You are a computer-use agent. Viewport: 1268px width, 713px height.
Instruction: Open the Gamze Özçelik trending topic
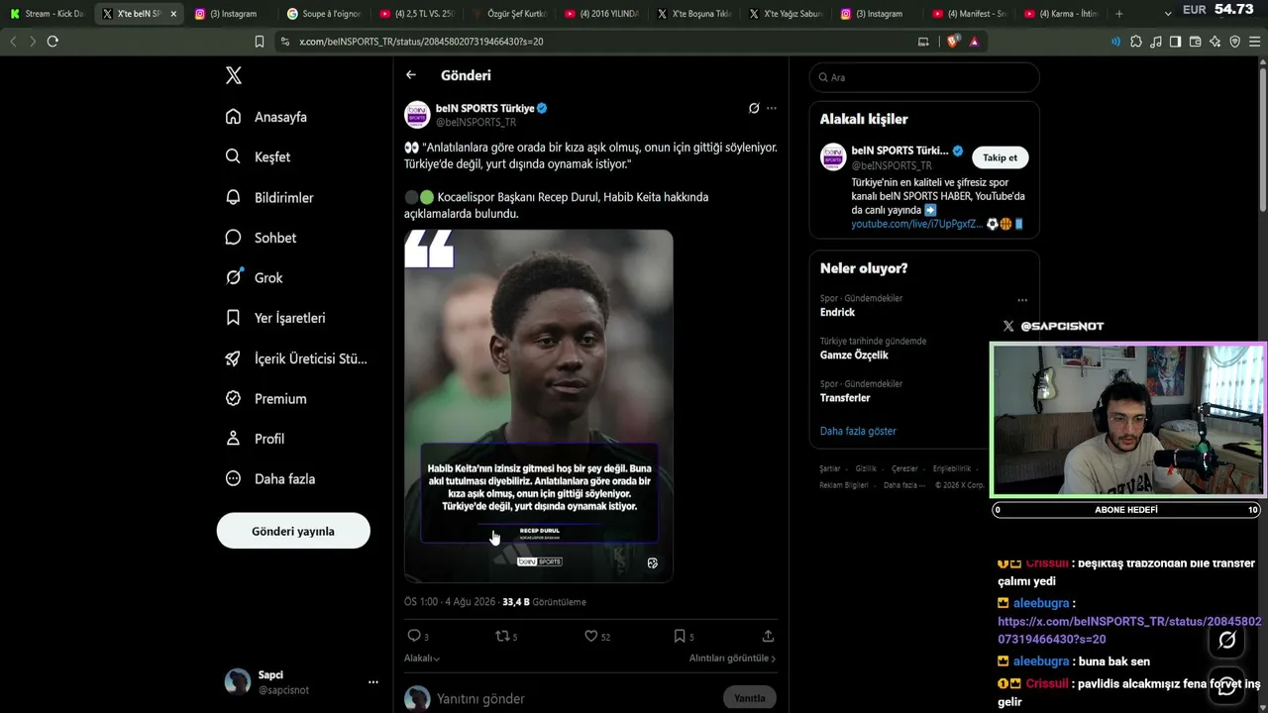click(x=854, y=355)
